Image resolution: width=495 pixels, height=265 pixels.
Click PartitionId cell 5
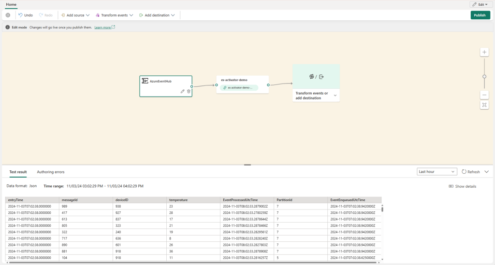301,258
